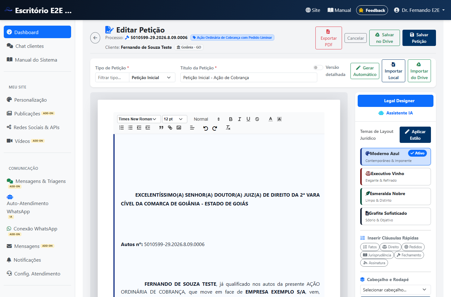Insert the Assinatura quick clause

click(374, 263)
